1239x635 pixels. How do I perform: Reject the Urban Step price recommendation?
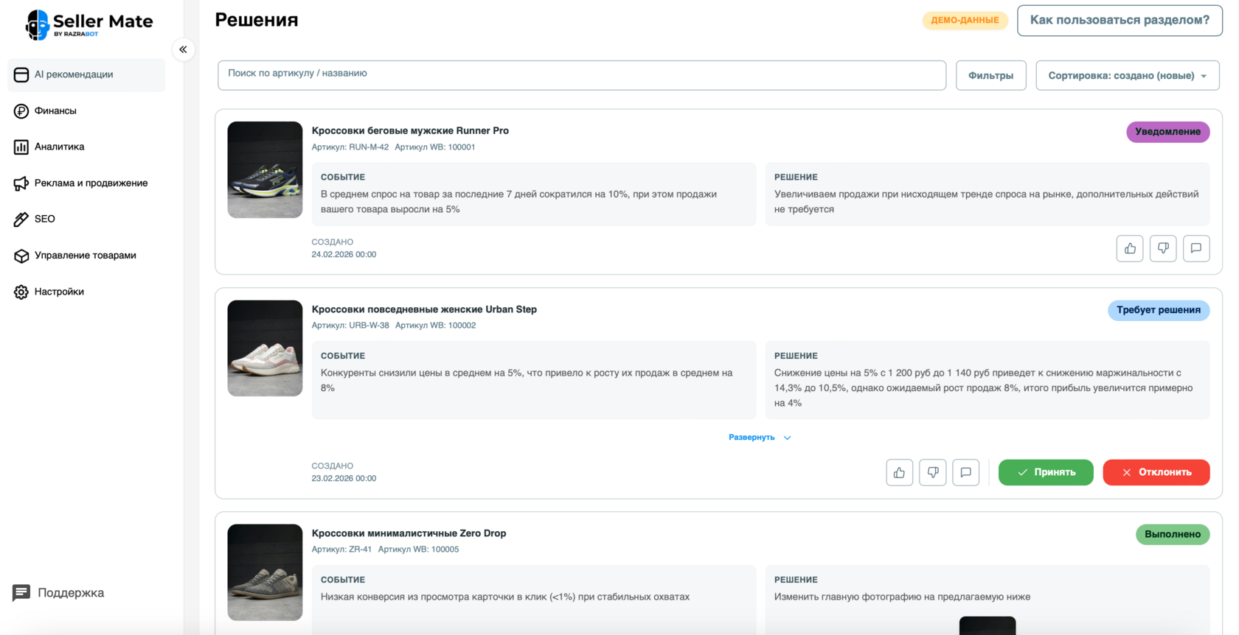tap(1156, 472)
